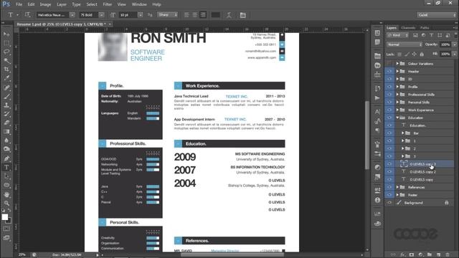
Task: Select the Brush tool
Action: (6, 96)
